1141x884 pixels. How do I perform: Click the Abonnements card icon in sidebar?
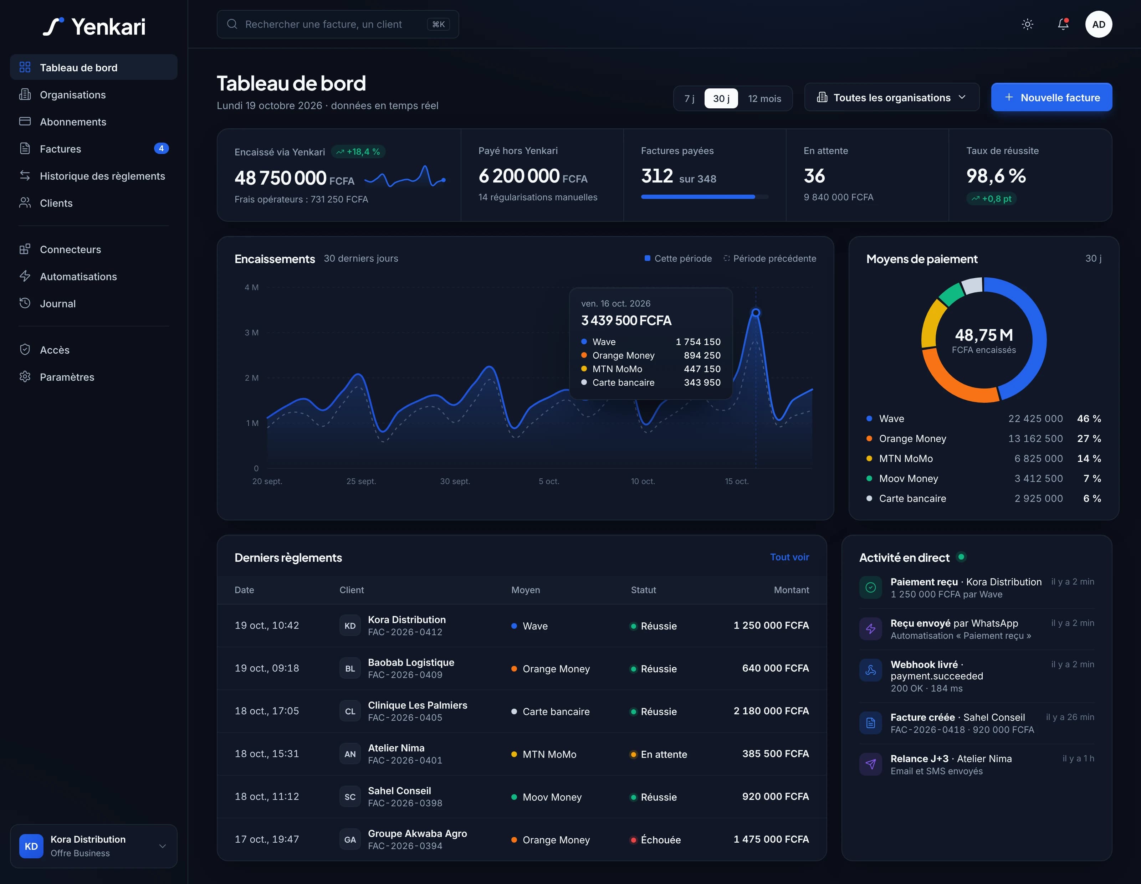25,122
